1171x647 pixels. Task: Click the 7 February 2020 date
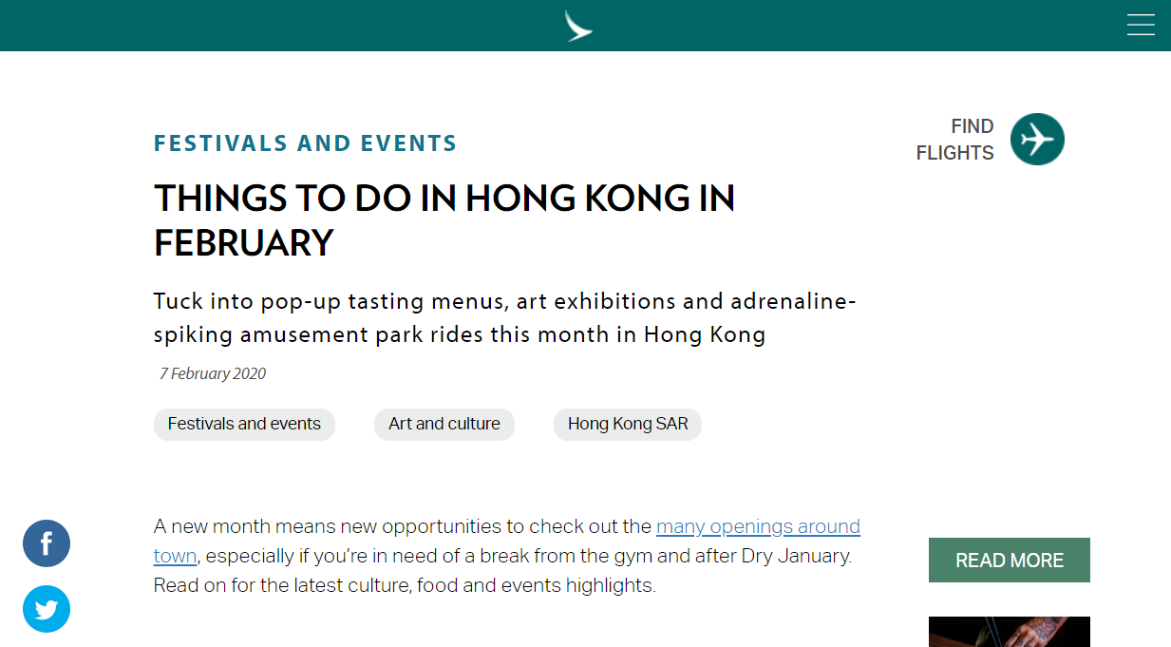213,374
